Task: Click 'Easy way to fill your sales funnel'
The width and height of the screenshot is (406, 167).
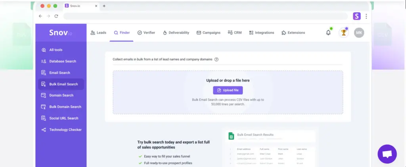Action: 167,156
